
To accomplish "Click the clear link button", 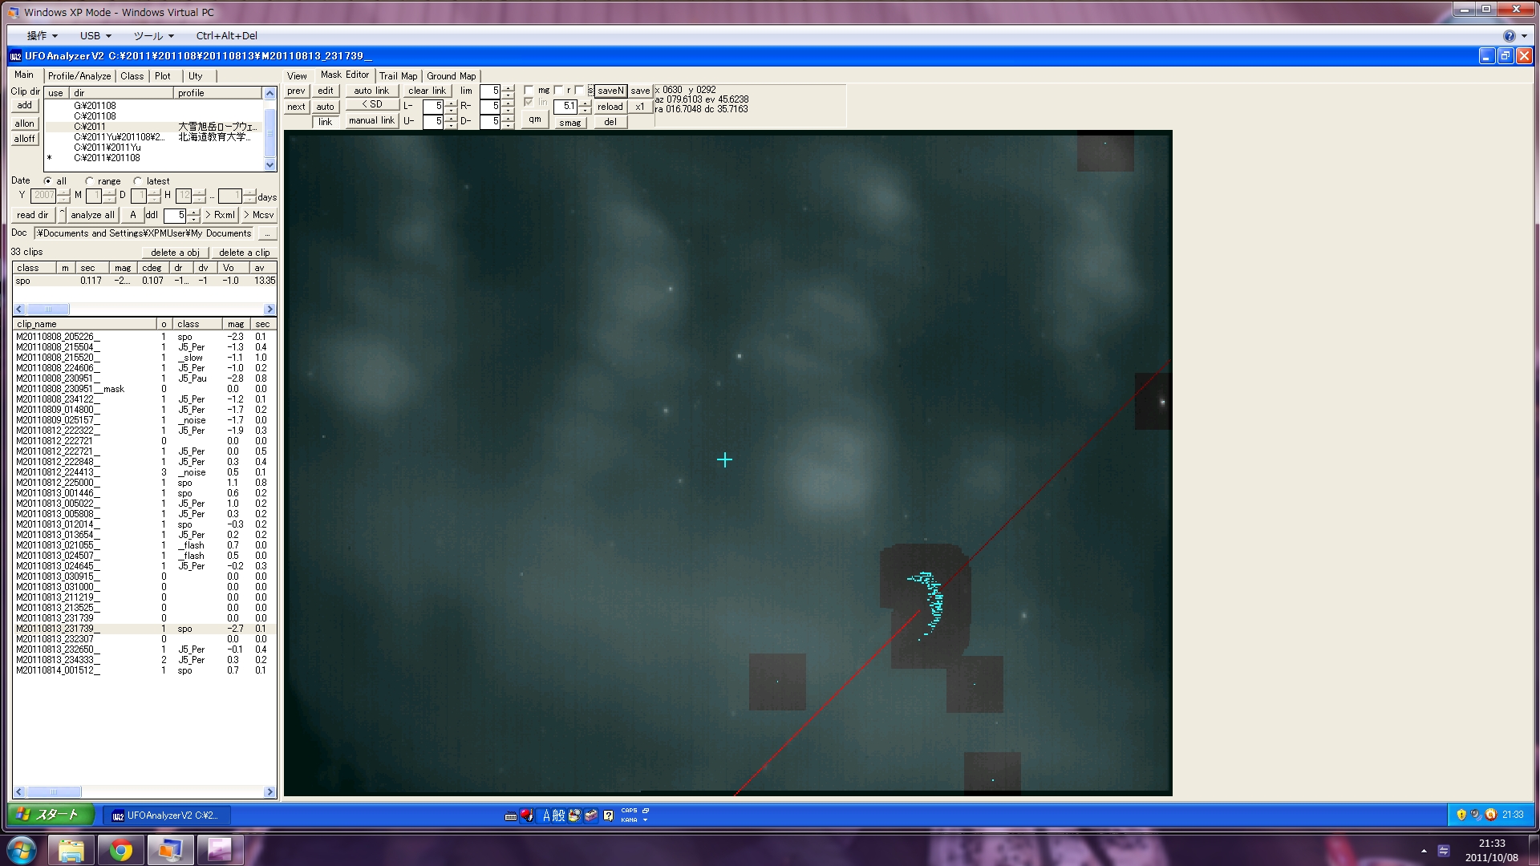I will point(427,91).
